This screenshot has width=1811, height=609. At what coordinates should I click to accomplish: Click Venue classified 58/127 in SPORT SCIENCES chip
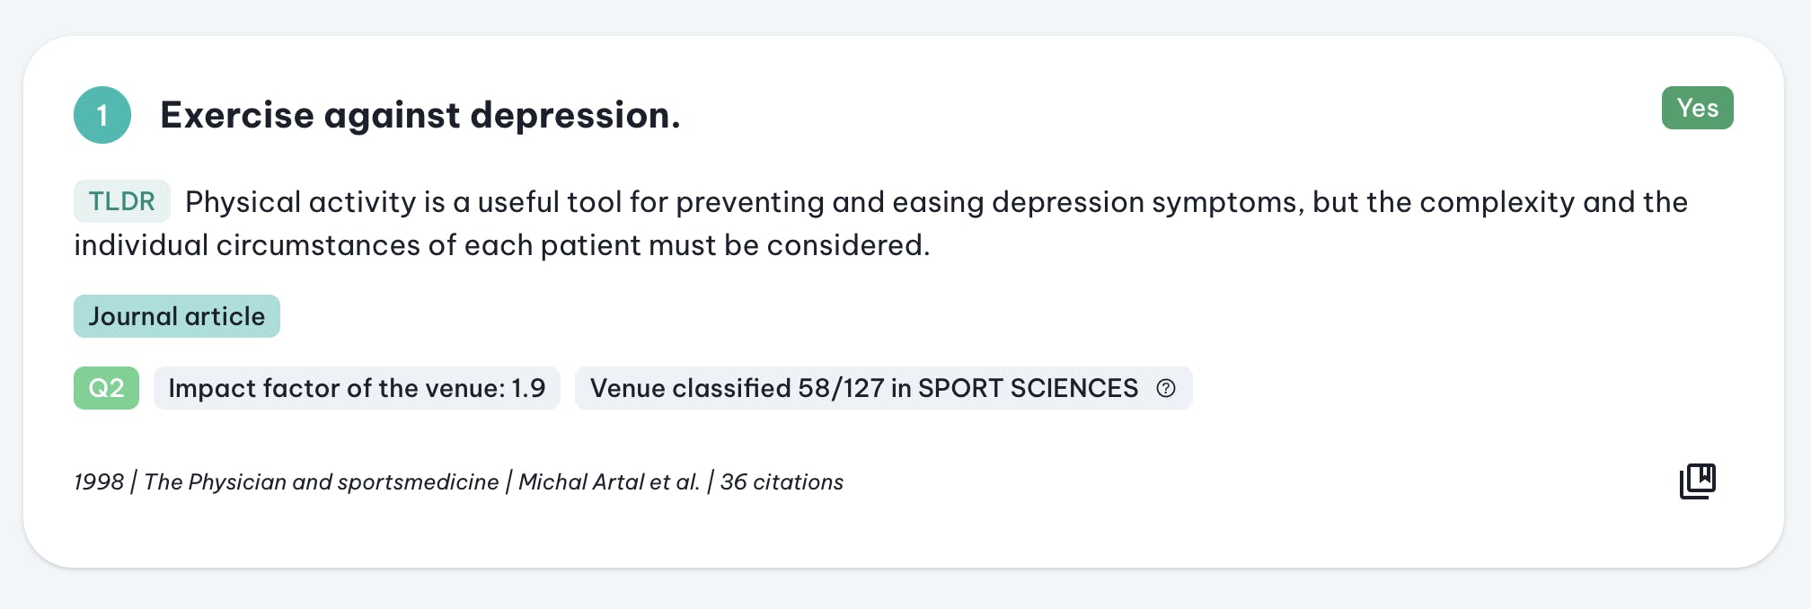(x=884, y=388)
